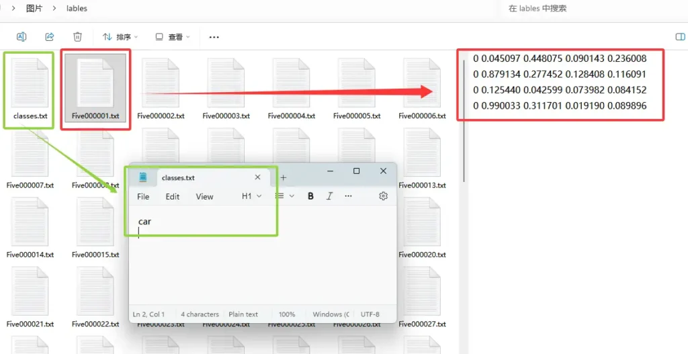This screenshot has width=688, height=354.
Task: Open the Edit menu in Notepad
Action: click(173, 197)
